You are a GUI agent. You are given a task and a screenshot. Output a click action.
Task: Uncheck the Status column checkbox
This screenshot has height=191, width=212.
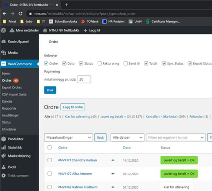81,63
